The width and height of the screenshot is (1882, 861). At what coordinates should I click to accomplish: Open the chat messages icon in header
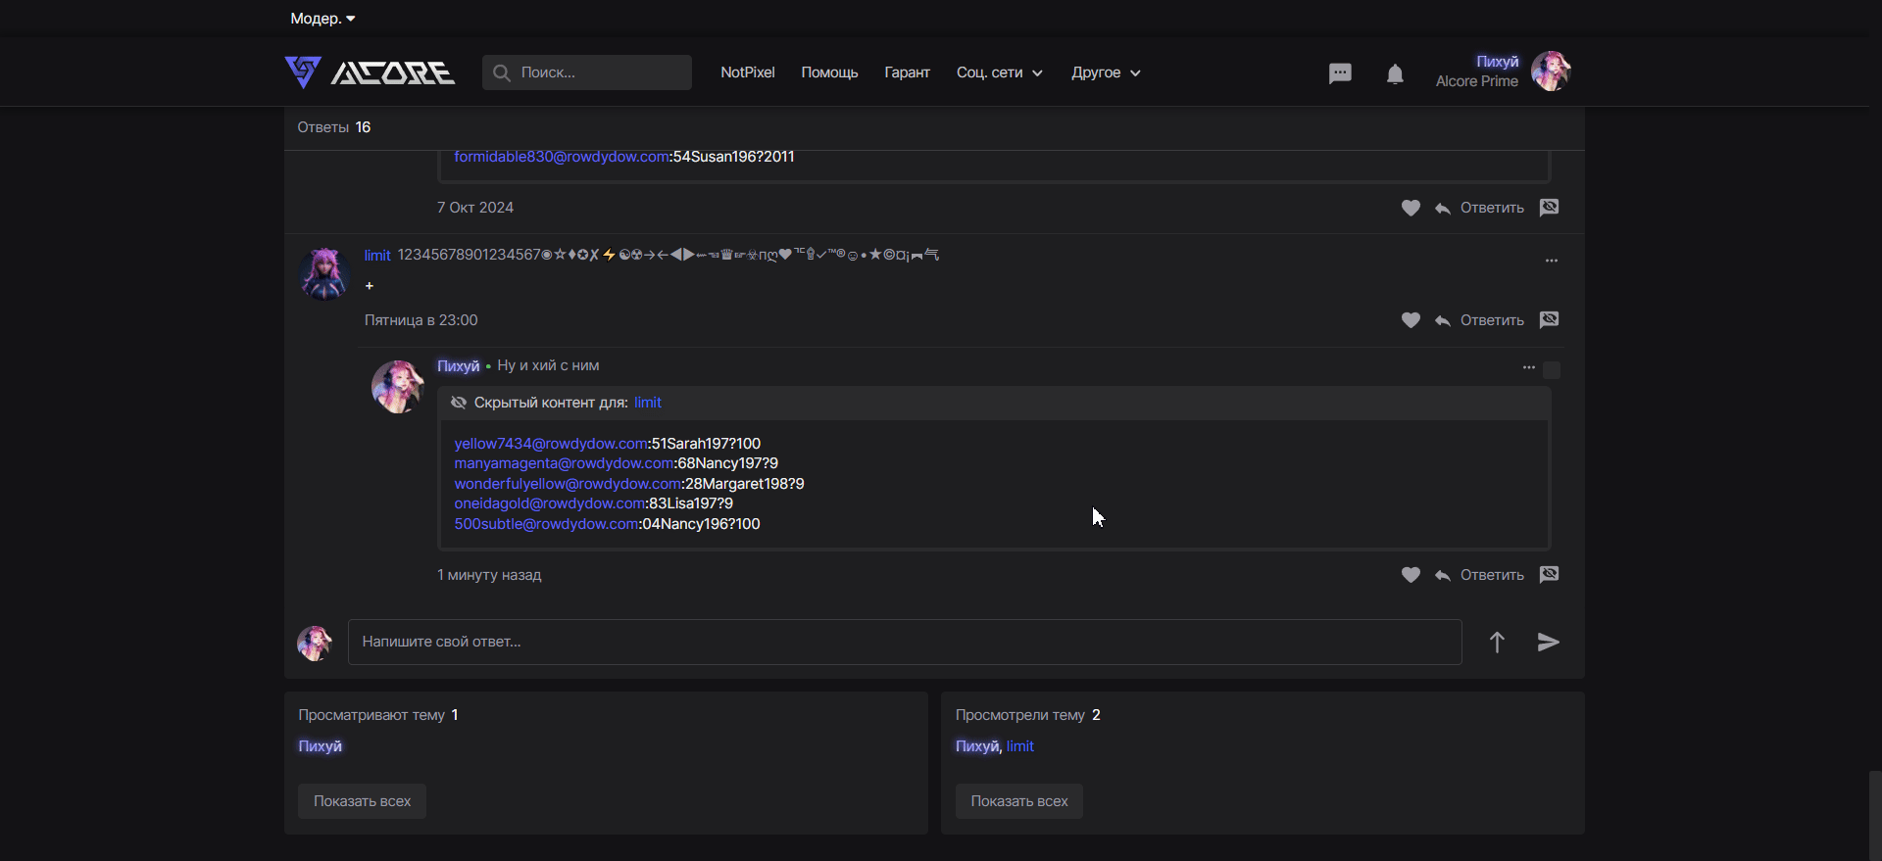pyautogui.click(x=1340, y=73)
